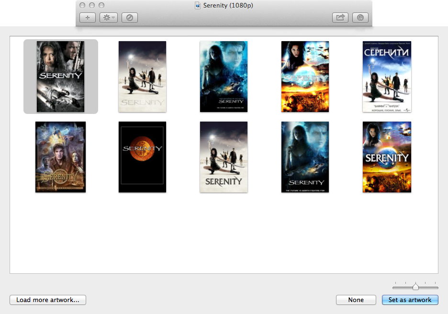Select the illustrated crew collage Serenity poster

61,157
